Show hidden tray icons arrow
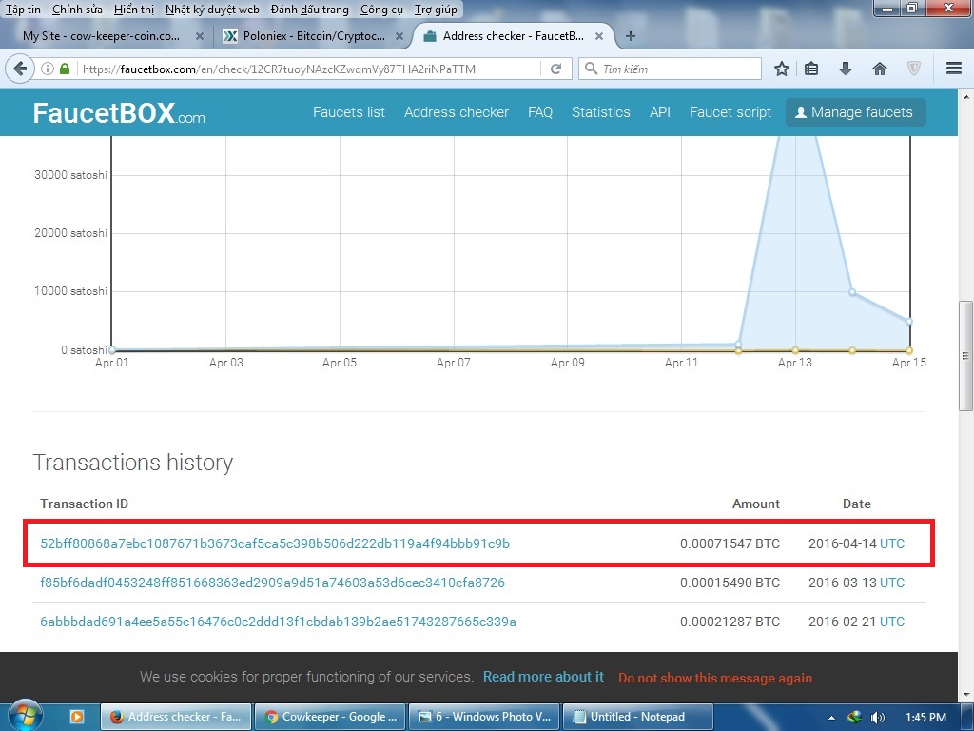This screenshot has width=974, height=731. pos(831,718)
